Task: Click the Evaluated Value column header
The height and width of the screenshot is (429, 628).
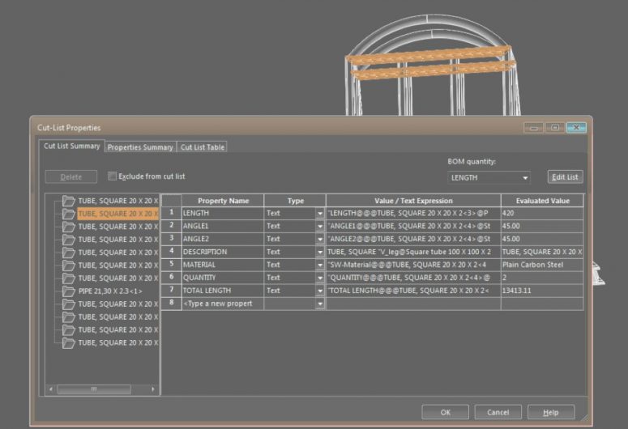Action: point(542,201)
